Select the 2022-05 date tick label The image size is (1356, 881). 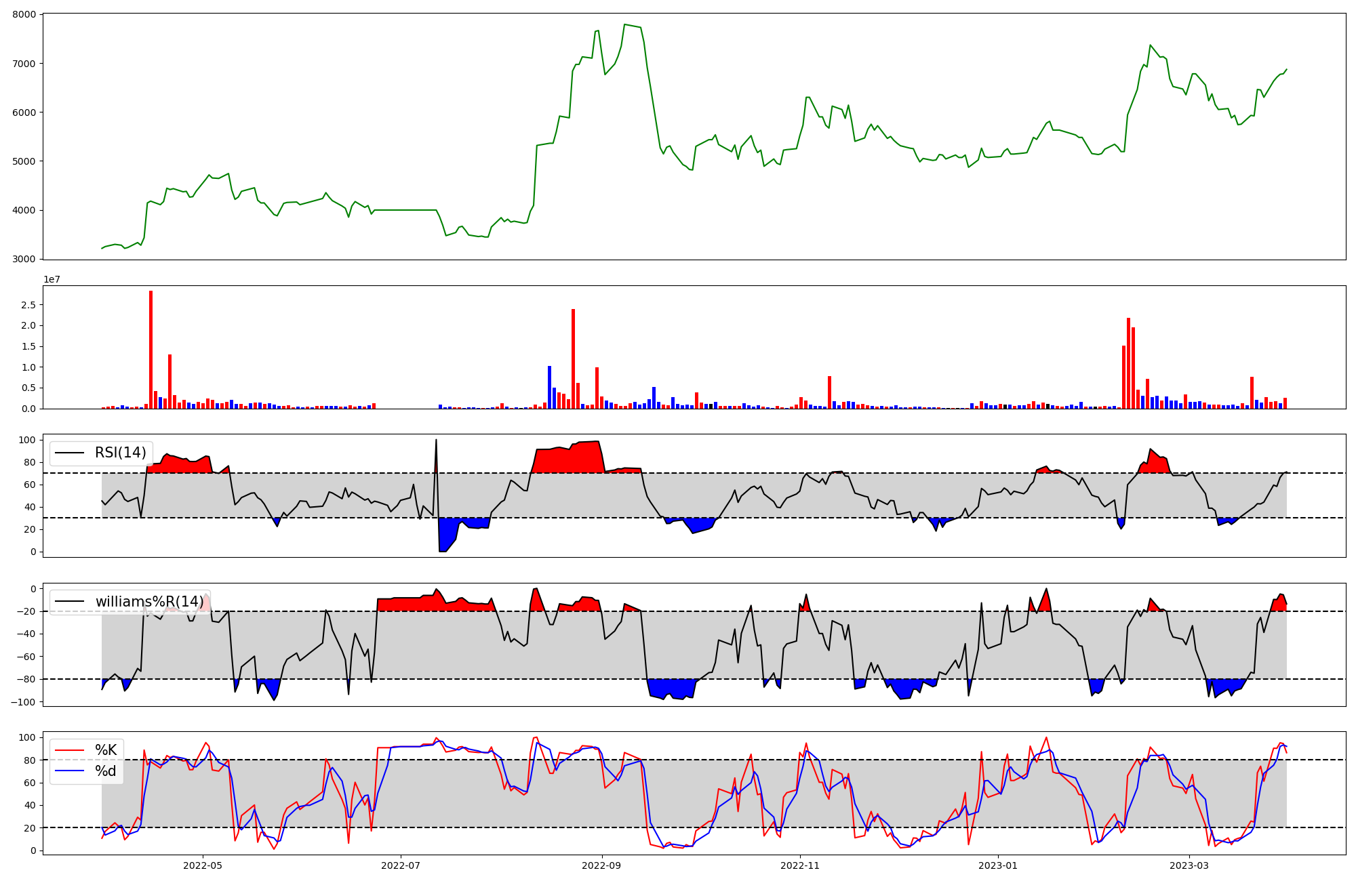tap(203, 865)
